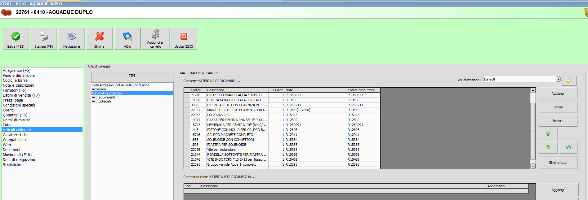Select Web in the left menu
The width and height of the screenshot is (588, 200).
42,145
